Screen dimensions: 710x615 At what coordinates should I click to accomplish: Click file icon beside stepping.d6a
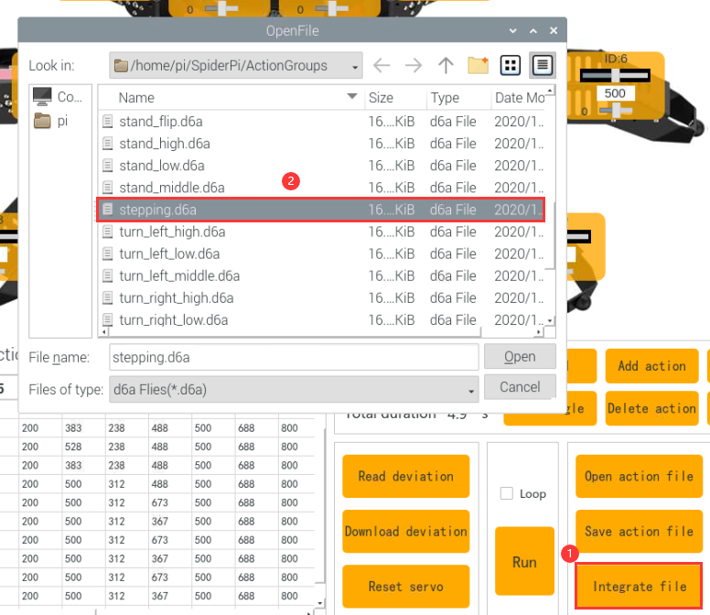coord(107,210)
